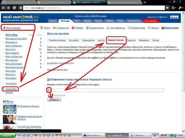Reload the page with the refresh icon

[14, 8]
